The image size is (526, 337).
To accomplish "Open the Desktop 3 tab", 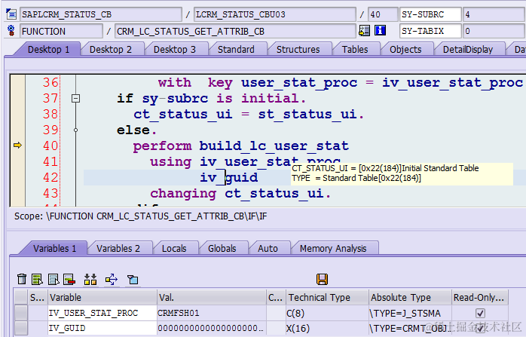I will tap(175, 50).
